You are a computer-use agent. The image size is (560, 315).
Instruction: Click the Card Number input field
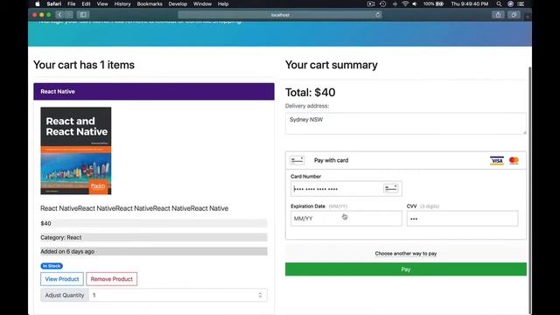[346, 189]
